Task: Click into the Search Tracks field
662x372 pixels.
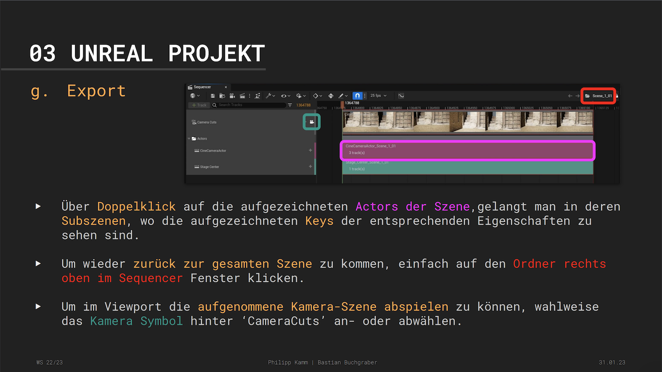Action: point(250,105)
